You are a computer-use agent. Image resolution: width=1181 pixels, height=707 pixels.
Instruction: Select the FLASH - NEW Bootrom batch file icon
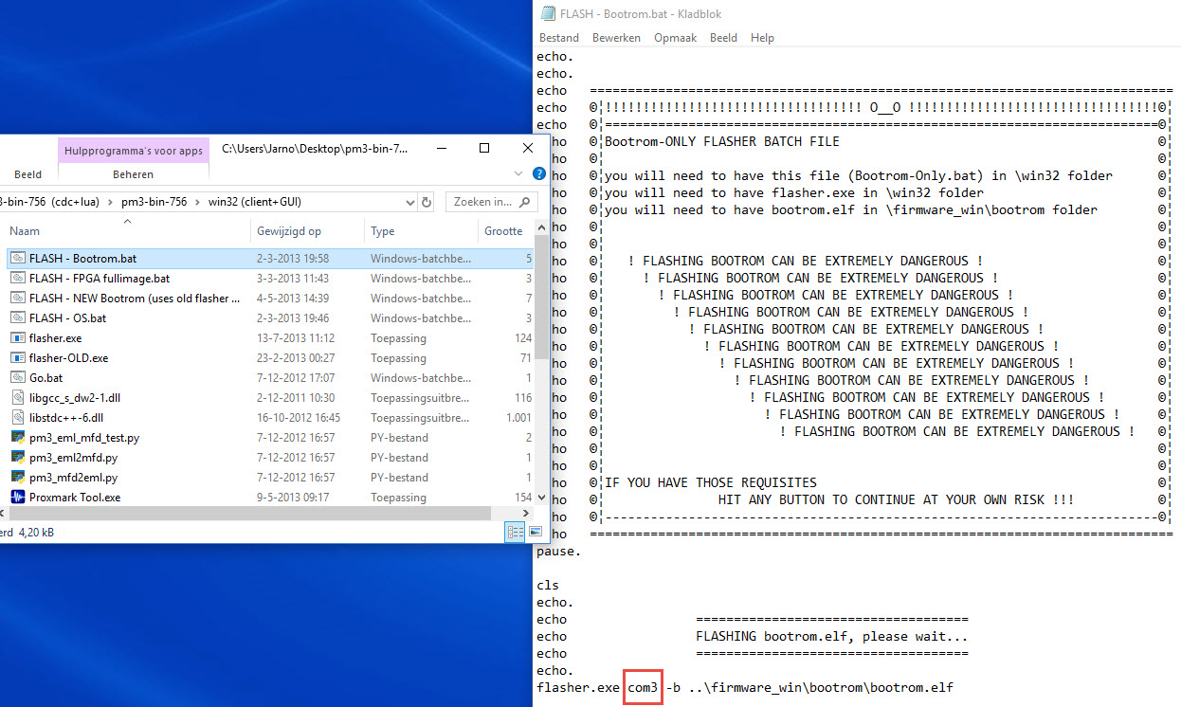pyautogui.click(x=17, y=298)
